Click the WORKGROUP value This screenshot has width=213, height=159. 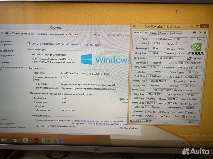68,110
